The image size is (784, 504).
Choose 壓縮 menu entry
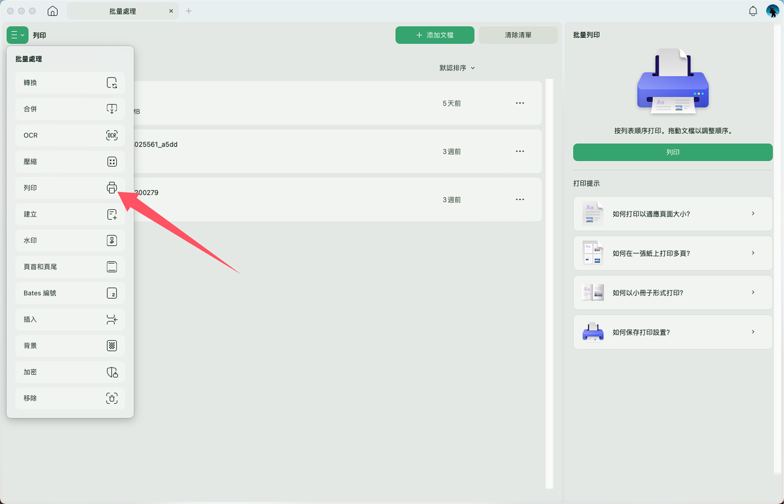70,161
